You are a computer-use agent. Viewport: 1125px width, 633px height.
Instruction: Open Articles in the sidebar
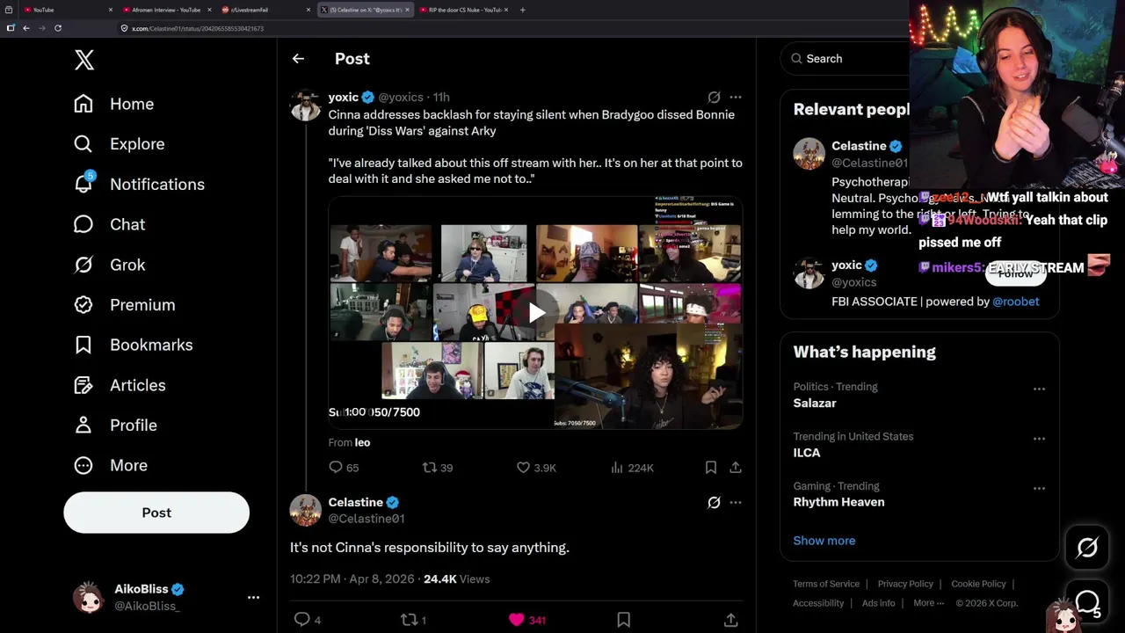[x=120, y=385]
